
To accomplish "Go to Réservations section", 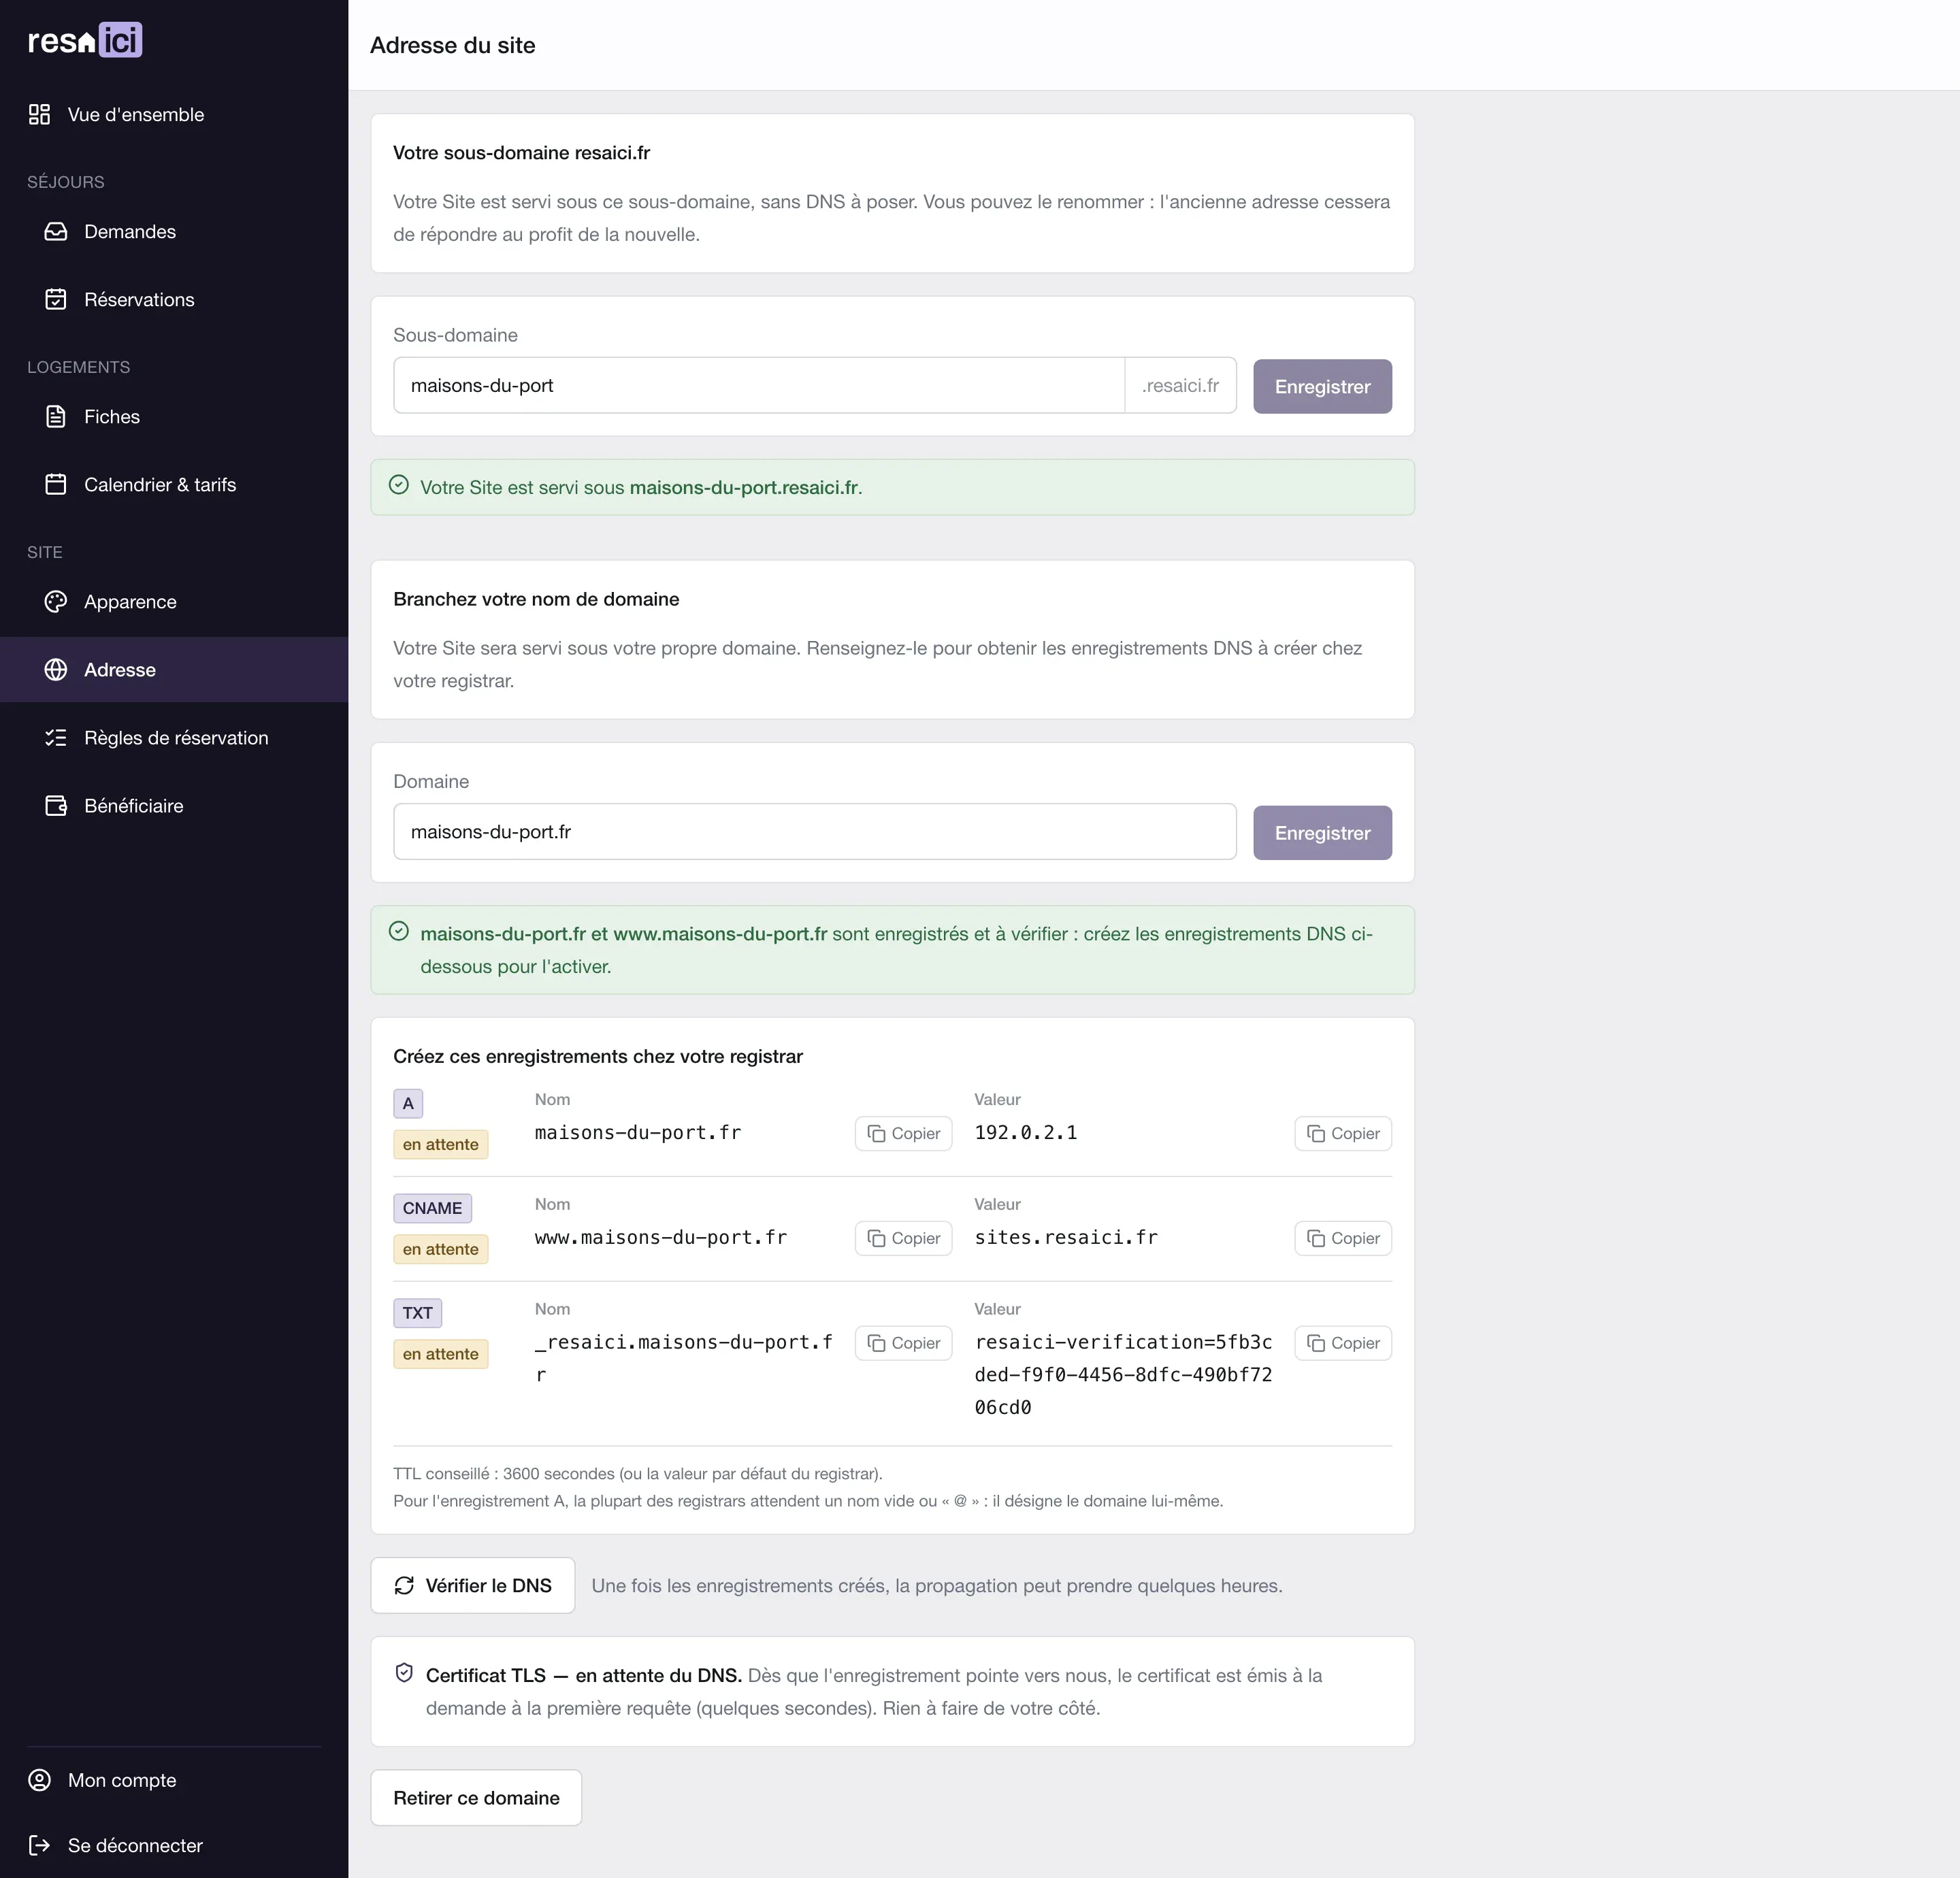I will click(x=174, y=300).
